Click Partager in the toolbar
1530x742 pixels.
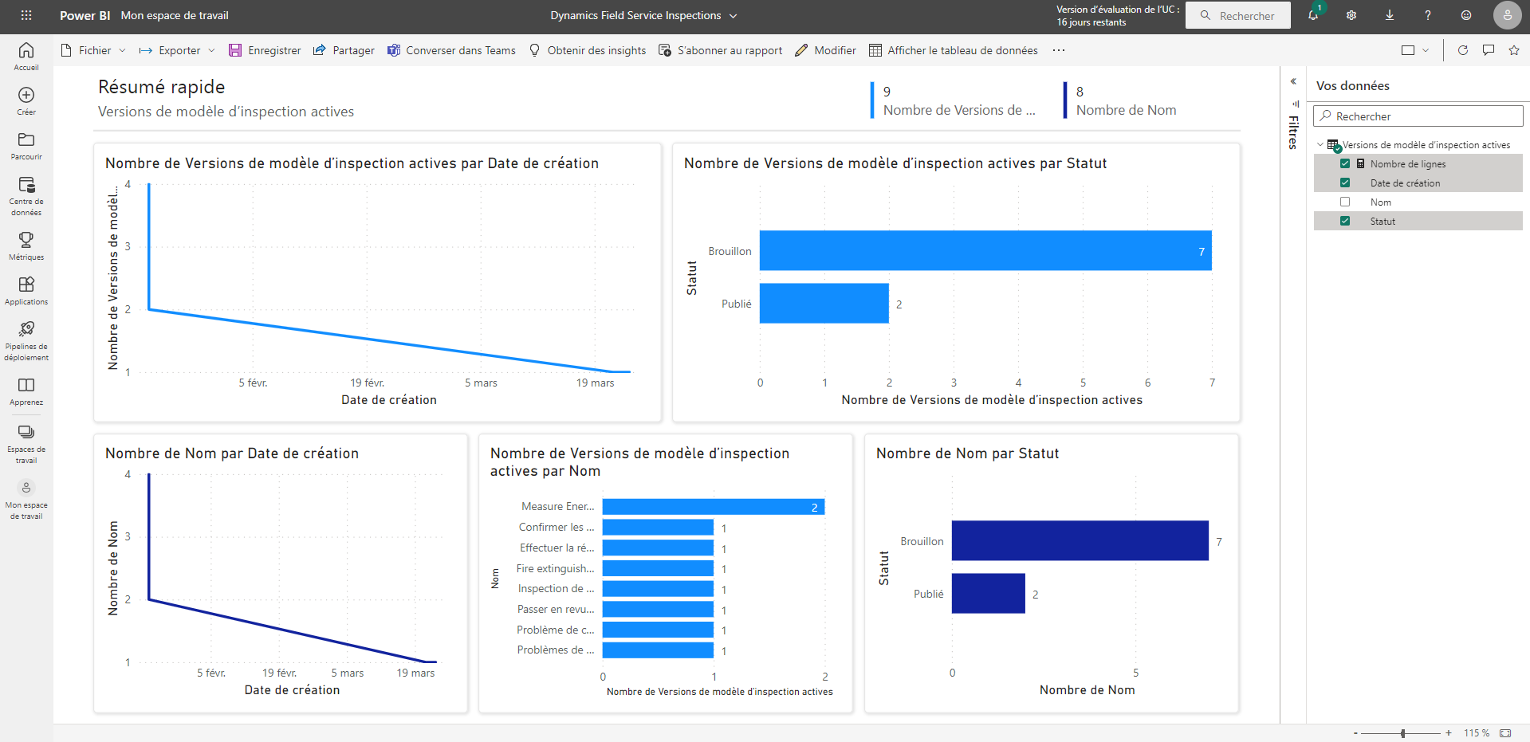point(344,50)
